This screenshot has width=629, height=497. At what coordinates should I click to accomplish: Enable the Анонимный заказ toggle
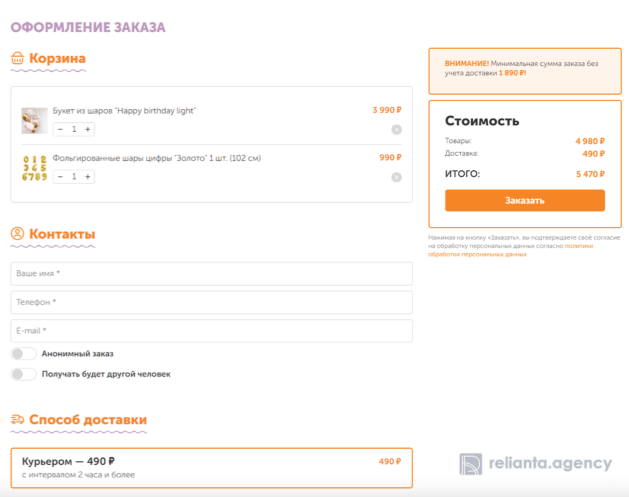(x=23, y=354)
